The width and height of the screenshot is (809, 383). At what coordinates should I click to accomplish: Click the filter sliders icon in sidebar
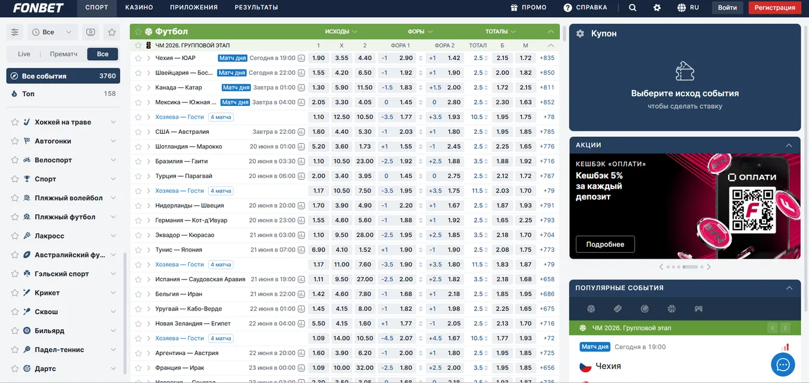click(15, 32)
